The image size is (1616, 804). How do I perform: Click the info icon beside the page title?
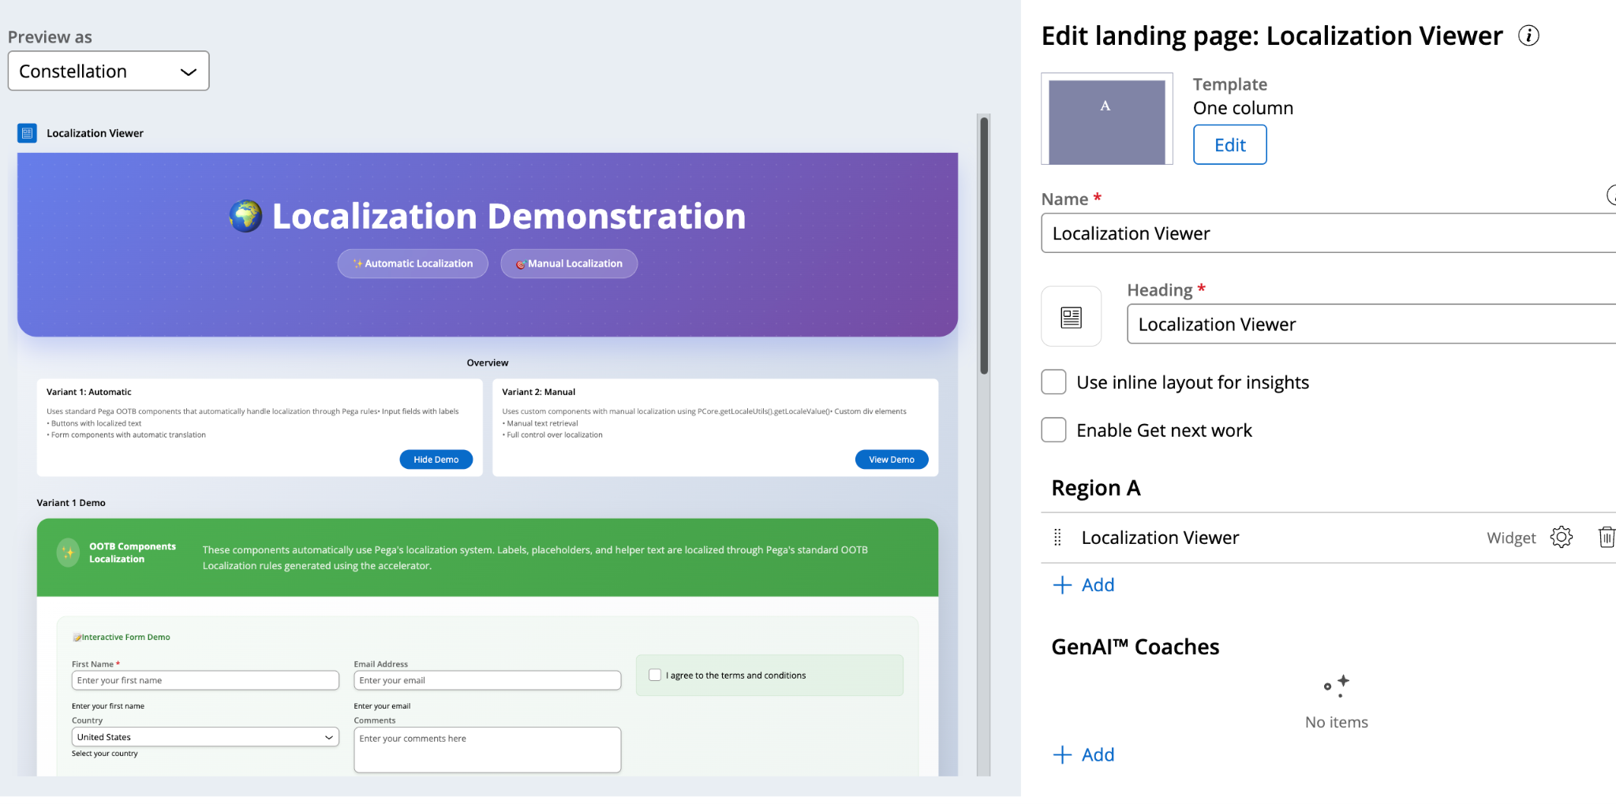[1528, 35]
